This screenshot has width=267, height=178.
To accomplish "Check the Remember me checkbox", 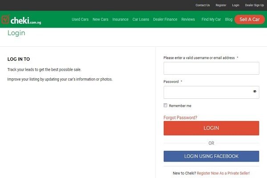I will point(166,105).
